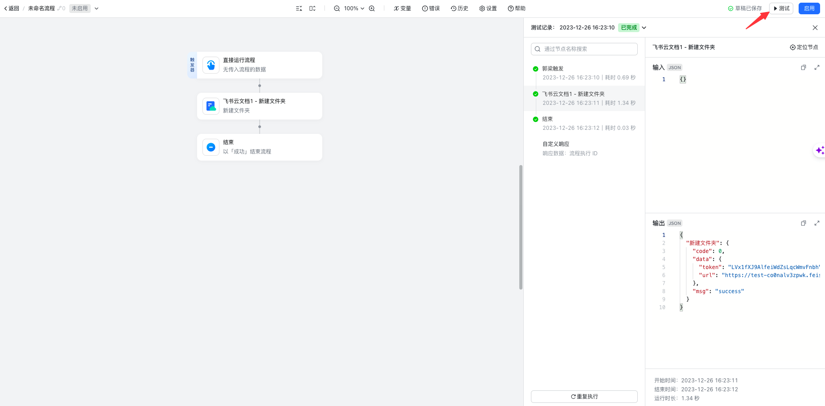Click the green check icon beside 郭梁触发
This screenshot has height=406, width=825.
(x=535, y=69)
